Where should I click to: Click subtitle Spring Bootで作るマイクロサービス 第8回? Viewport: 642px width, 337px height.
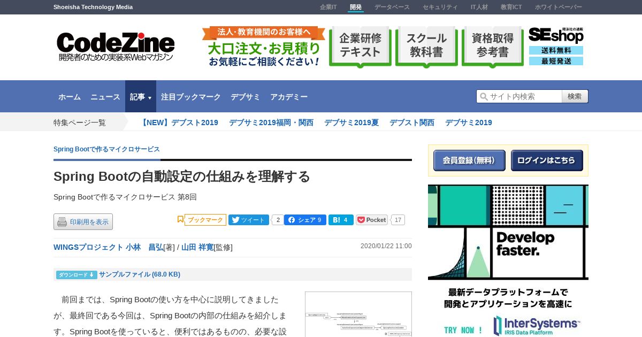(125, 197)
